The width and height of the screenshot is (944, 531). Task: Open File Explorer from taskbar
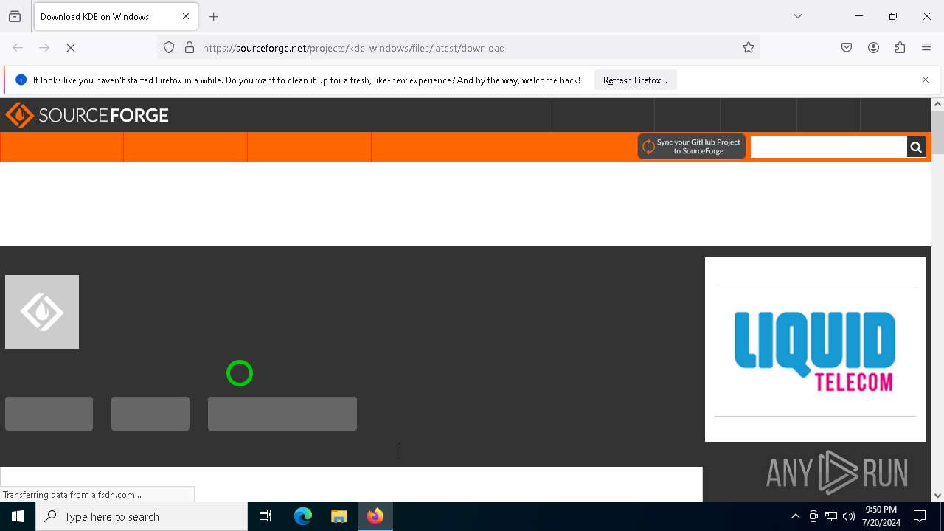[339, 516]
